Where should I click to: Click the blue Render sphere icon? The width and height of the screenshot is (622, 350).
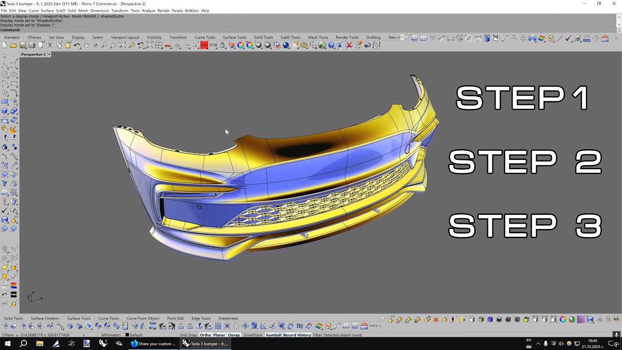(286, 45)
